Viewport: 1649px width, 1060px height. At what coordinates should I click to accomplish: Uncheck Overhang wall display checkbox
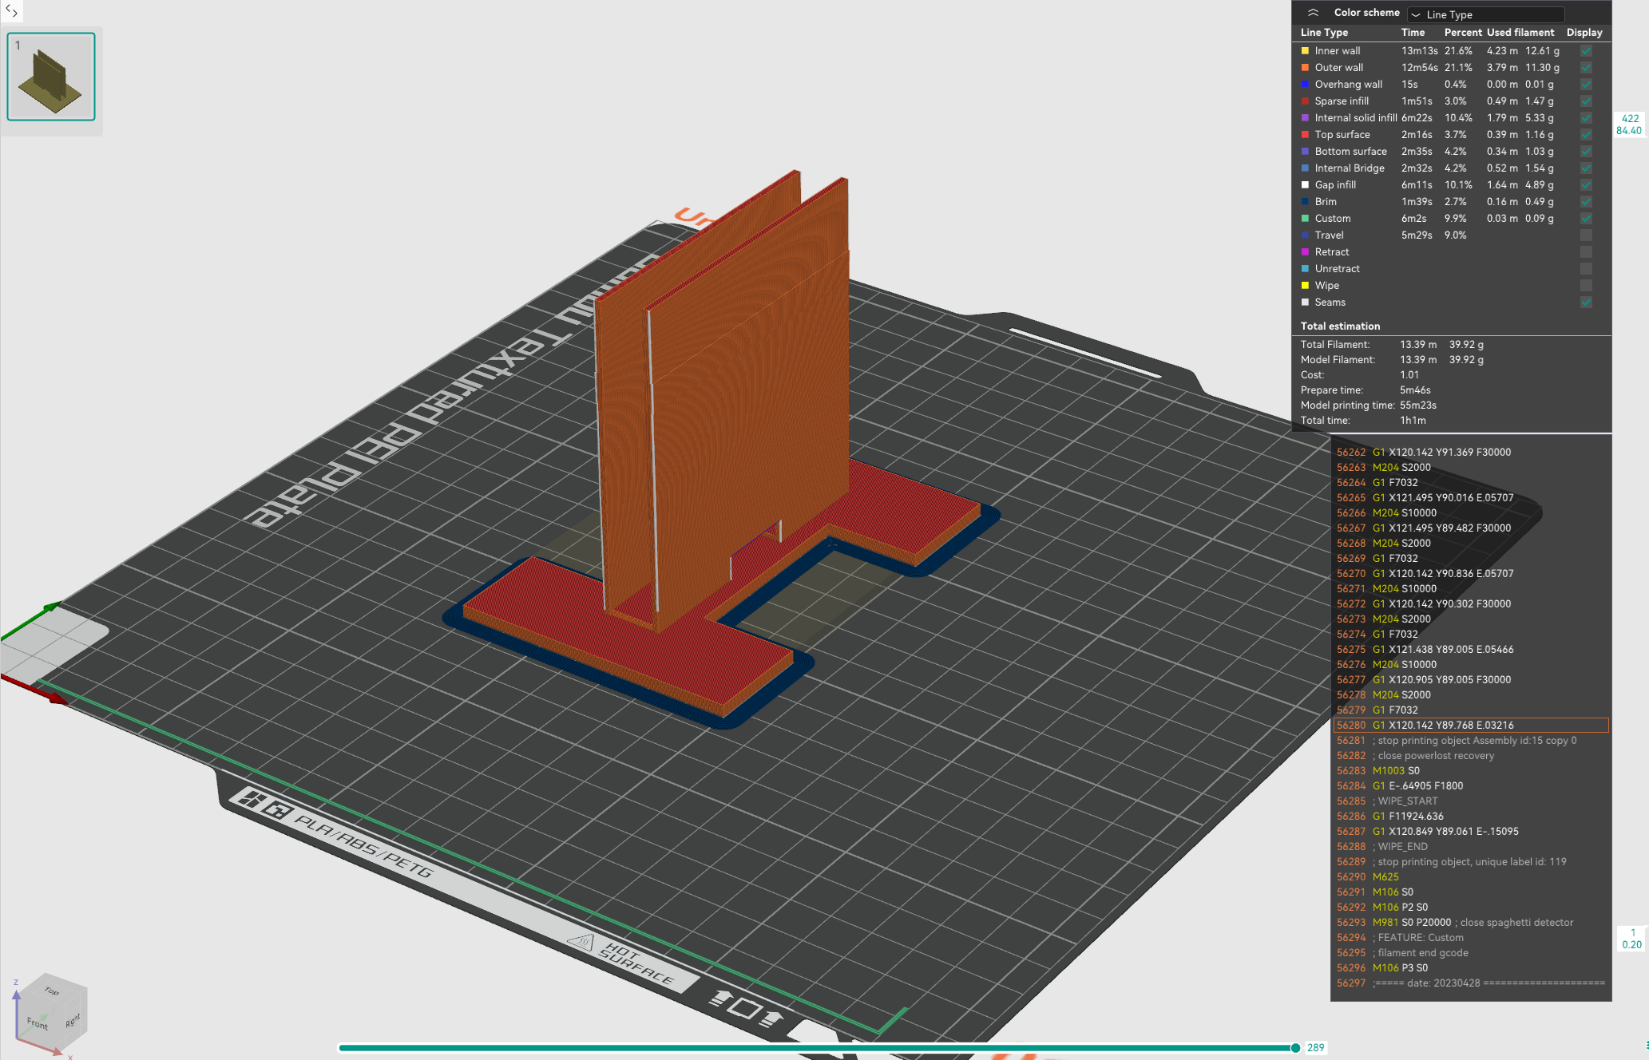pyautogui.click(x=1586, y=85)
